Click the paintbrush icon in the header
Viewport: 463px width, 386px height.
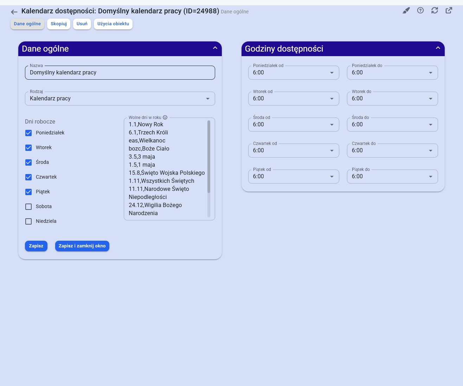(x=406, y=11)
